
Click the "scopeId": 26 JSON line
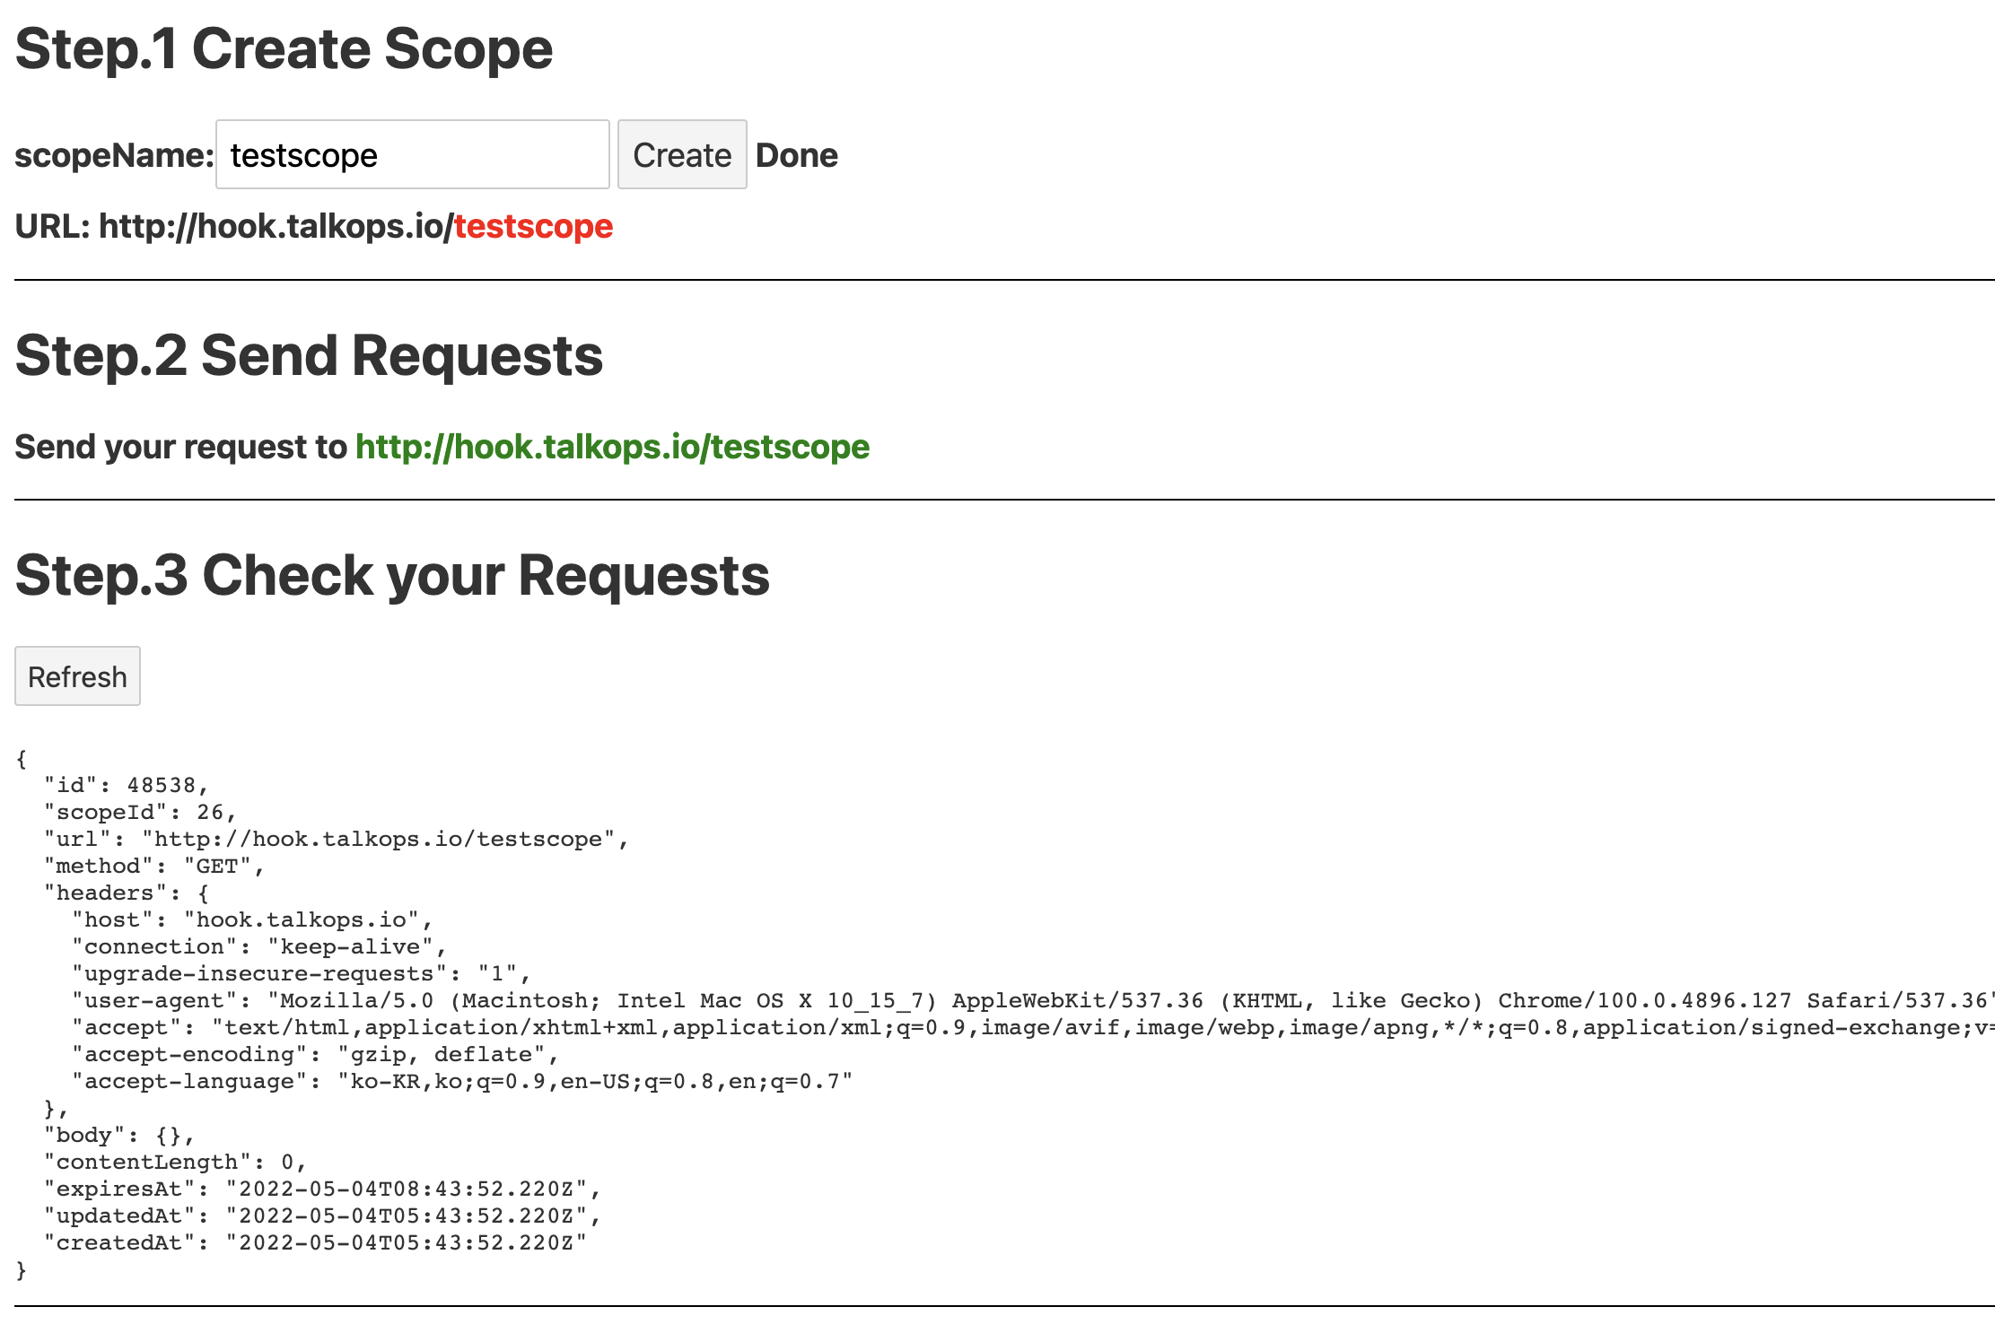tap(140, 813)
